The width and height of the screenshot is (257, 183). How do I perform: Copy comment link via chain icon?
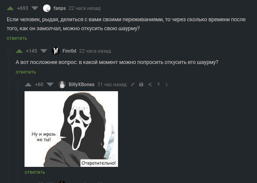(133, 85)
